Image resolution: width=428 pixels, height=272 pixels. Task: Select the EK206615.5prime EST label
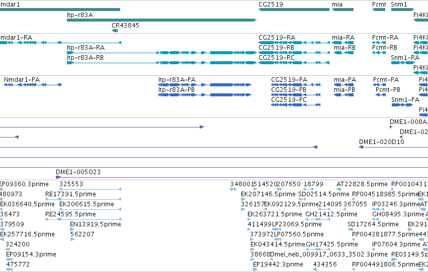[x=87, y=204]
